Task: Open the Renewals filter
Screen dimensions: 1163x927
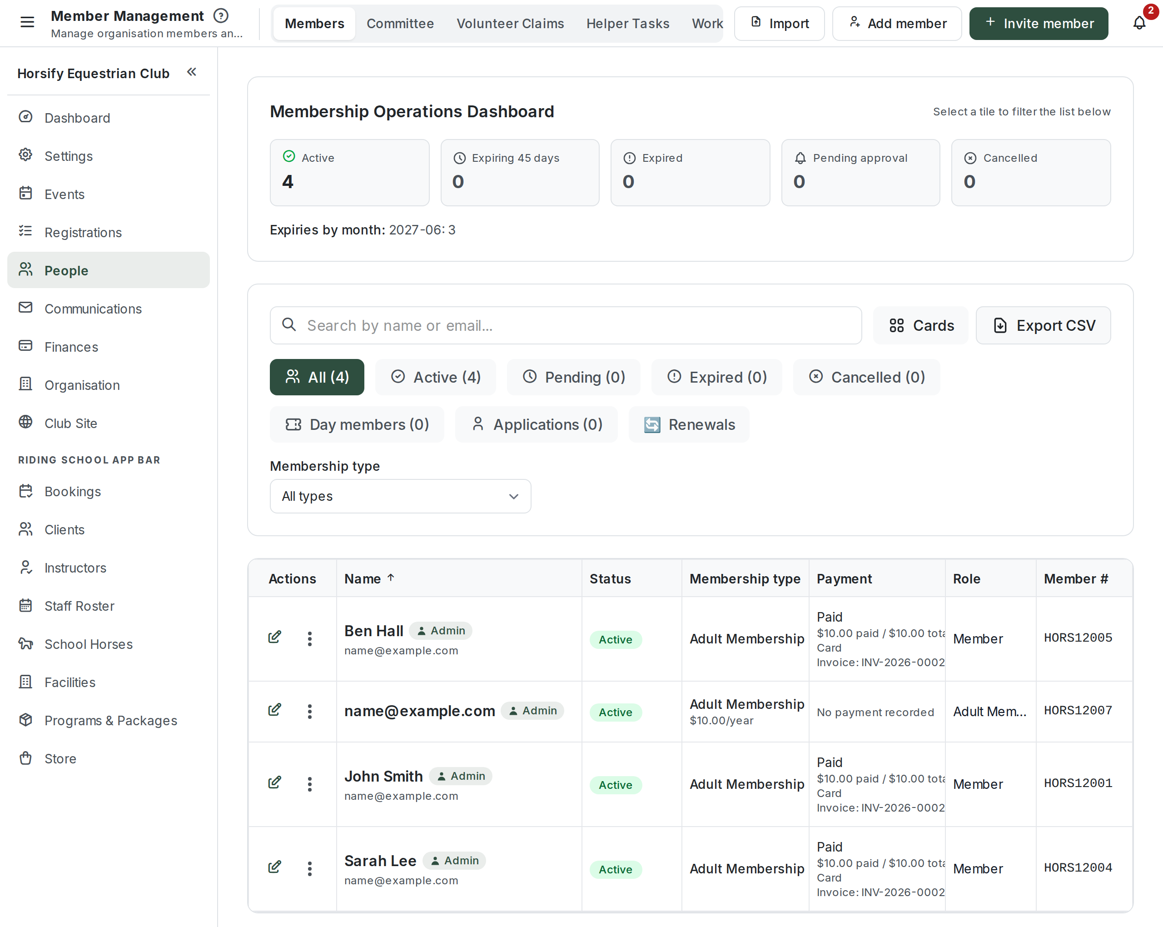Action: click(689, 425)
